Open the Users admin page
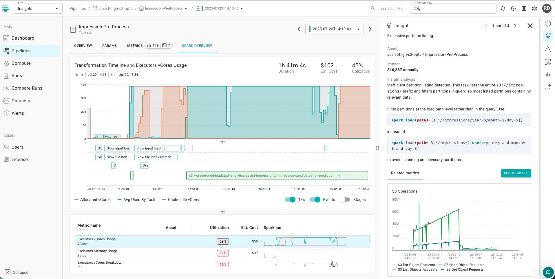The height and width of the screenshot is (279, 555). click(30, 147)
